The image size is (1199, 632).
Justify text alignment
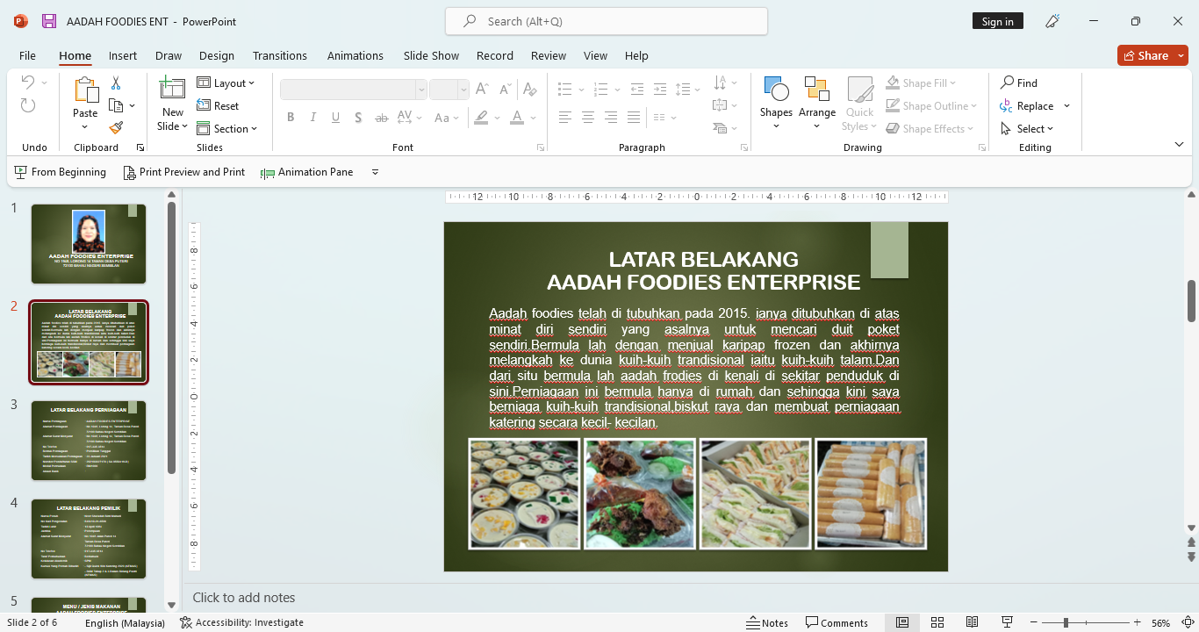pyautogui.click(x=634, y=118)
